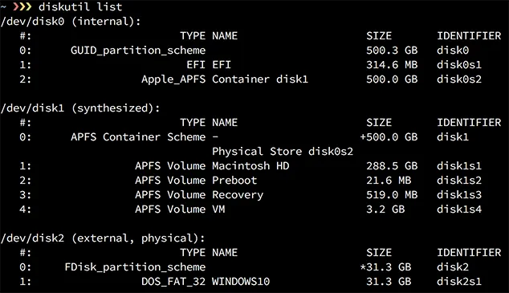Click the /dev/disk2 (external, physical) header

click(103, 238)
